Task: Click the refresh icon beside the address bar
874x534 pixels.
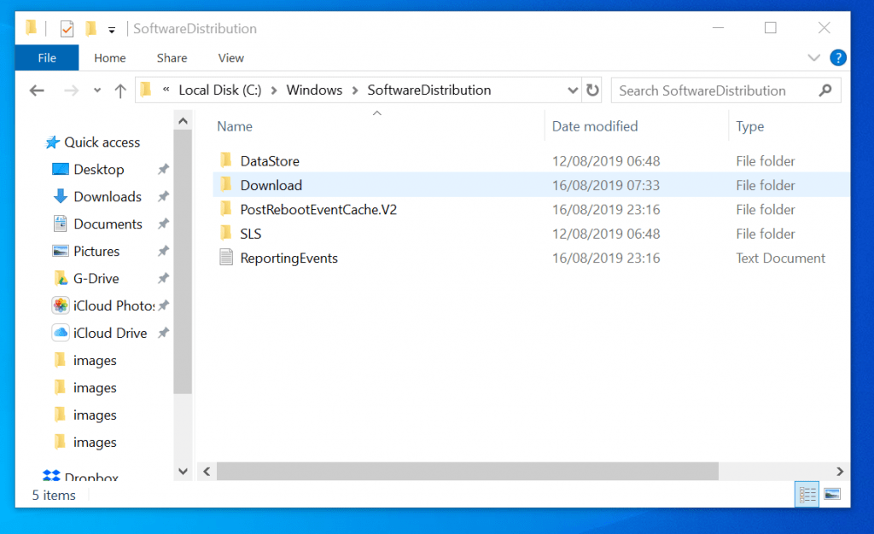Action: pyautogui.click(x=592, y=90)
